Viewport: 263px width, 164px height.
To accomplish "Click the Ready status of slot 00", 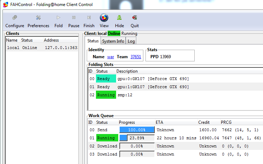I will 106,79.
